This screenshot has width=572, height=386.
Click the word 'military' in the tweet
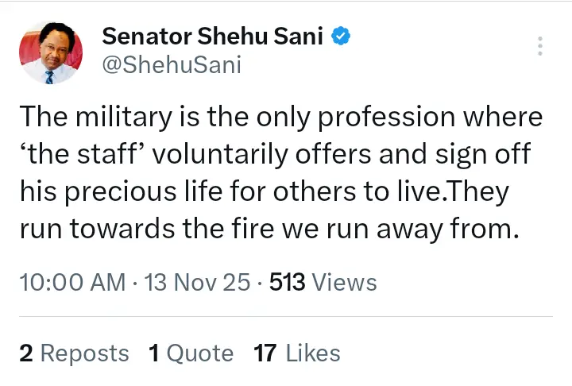click(x=120, y=118)
